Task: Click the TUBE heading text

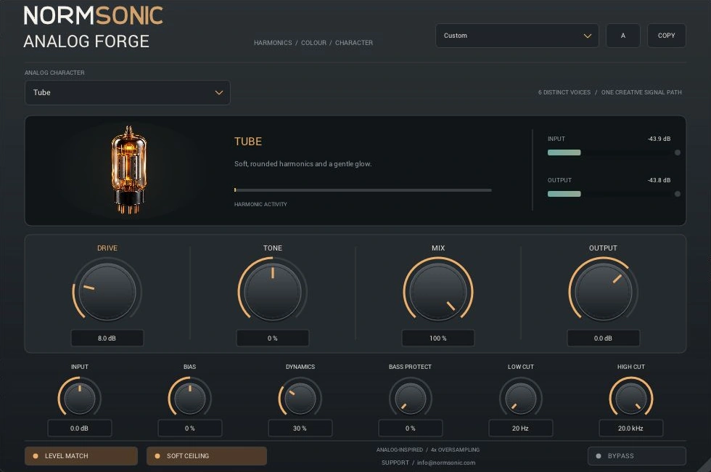Action: [248, 141]
